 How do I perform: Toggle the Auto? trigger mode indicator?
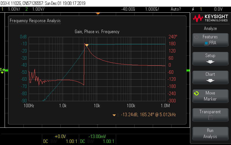pyautogui.click(x=176, y=9)
